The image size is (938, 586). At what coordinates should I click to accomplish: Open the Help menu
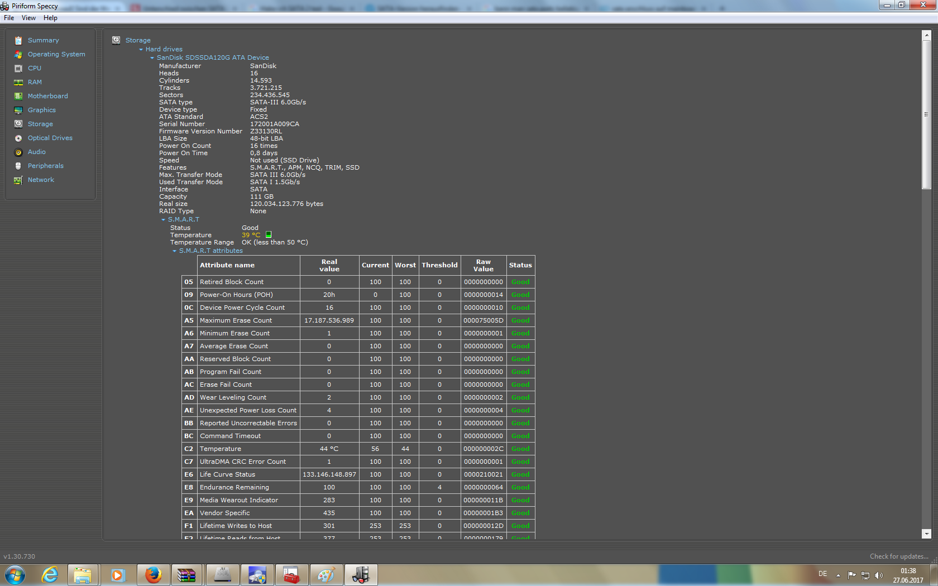[x=50, y=18]
